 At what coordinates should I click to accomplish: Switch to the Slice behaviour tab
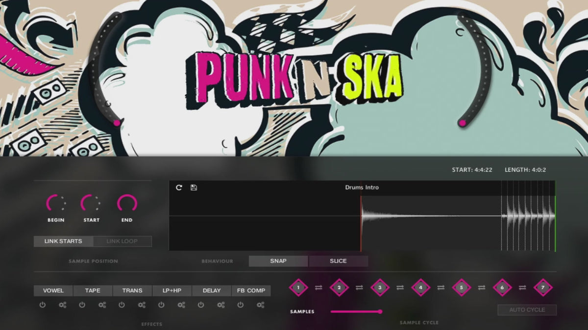[339, 261]
